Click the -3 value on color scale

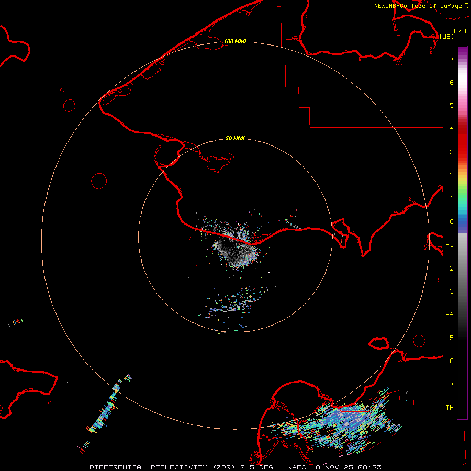point(450,291)
